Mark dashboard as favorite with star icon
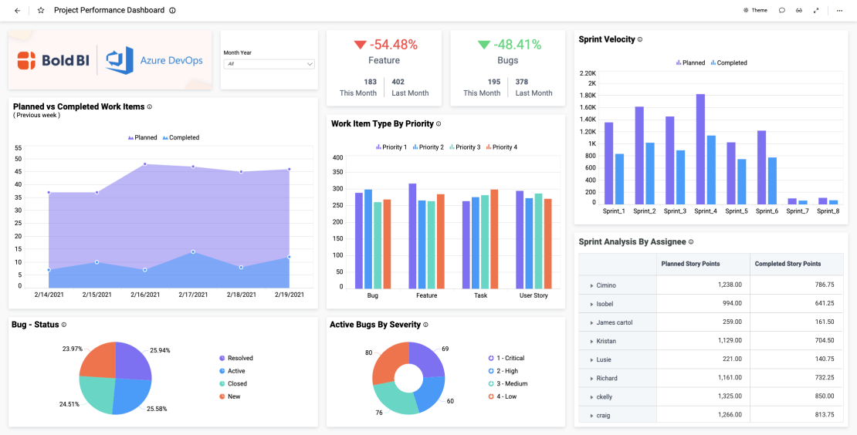Image resolution: width=857 pixels, height=435 pixels. [x=41, y=11]
